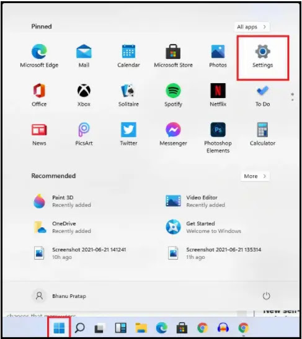Open Paint 3D from recommended list
302x339 pixels.
63,201
